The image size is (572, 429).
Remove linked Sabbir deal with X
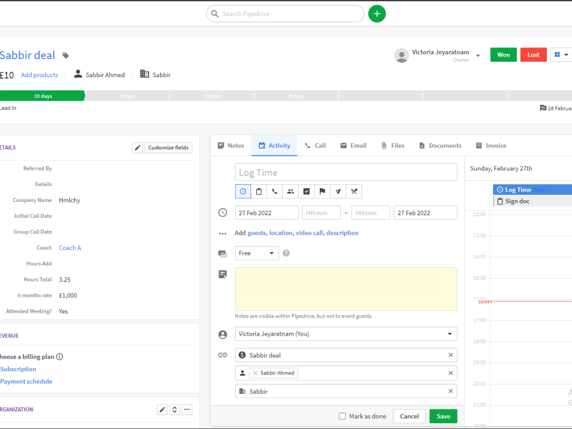451,355
